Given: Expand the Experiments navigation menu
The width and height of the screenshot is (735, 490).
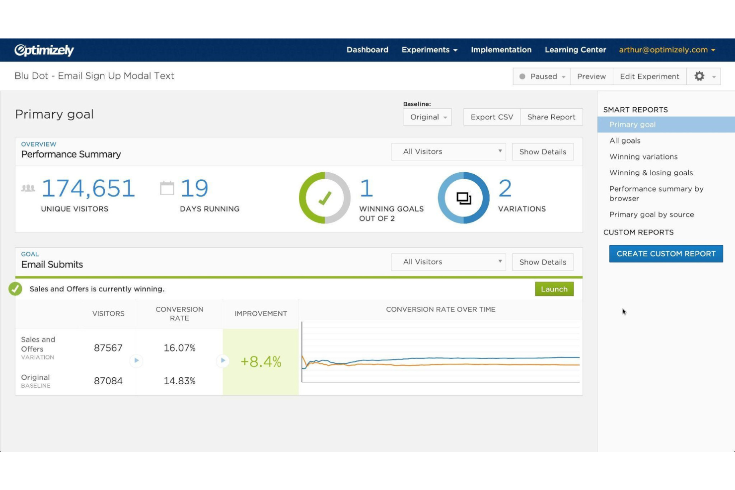Looking at the screenshot, I should (429, 50).
